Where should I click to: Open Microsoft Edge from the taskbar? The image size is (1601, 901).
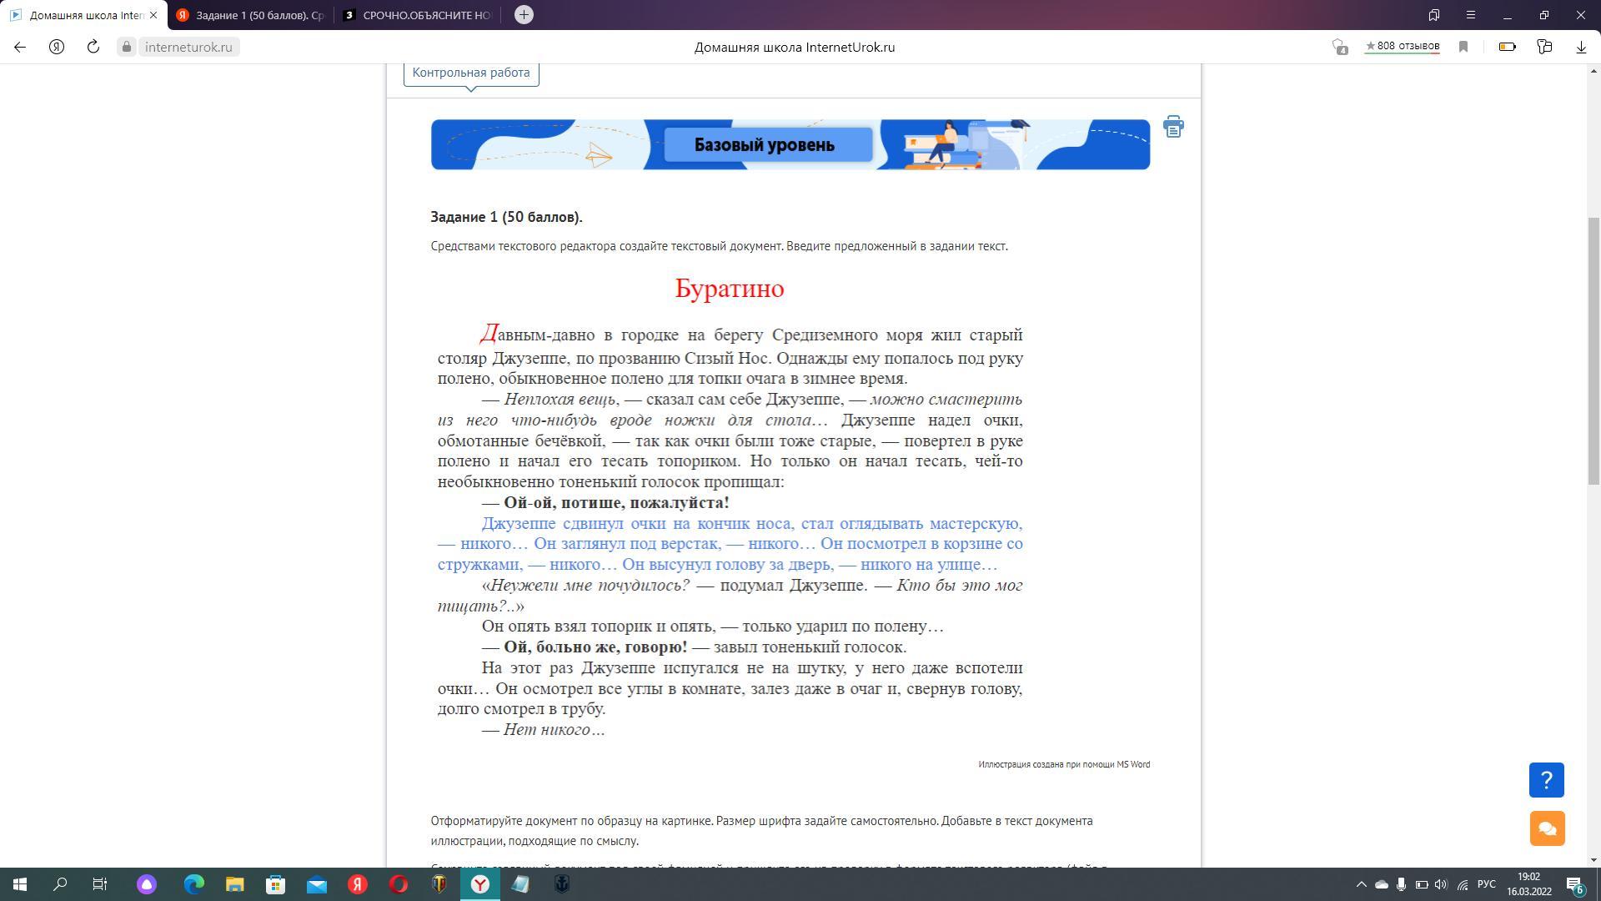193,884
